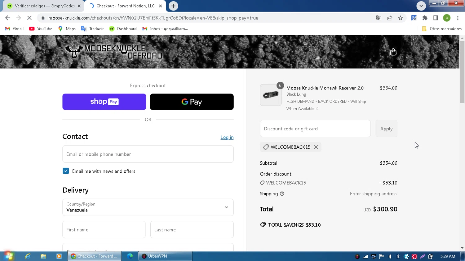Pay with Google Pay express checkout
Image resolution: width=465 pixels, height=261 pixels.
coord(192,102)
